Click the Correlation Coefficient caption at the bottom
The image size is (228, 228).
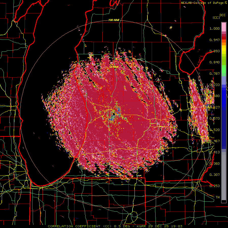[115, 226]
